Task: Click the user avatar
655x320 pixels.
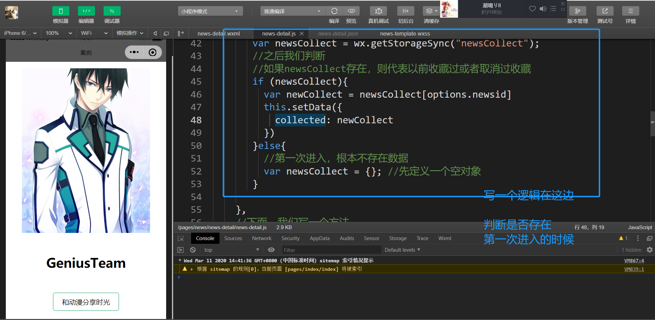Action: pos(12,13)
